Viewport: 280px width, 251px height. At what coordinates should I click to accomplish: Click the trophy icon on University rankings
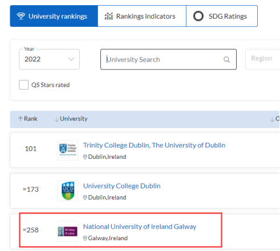click(x=21, y=16)
